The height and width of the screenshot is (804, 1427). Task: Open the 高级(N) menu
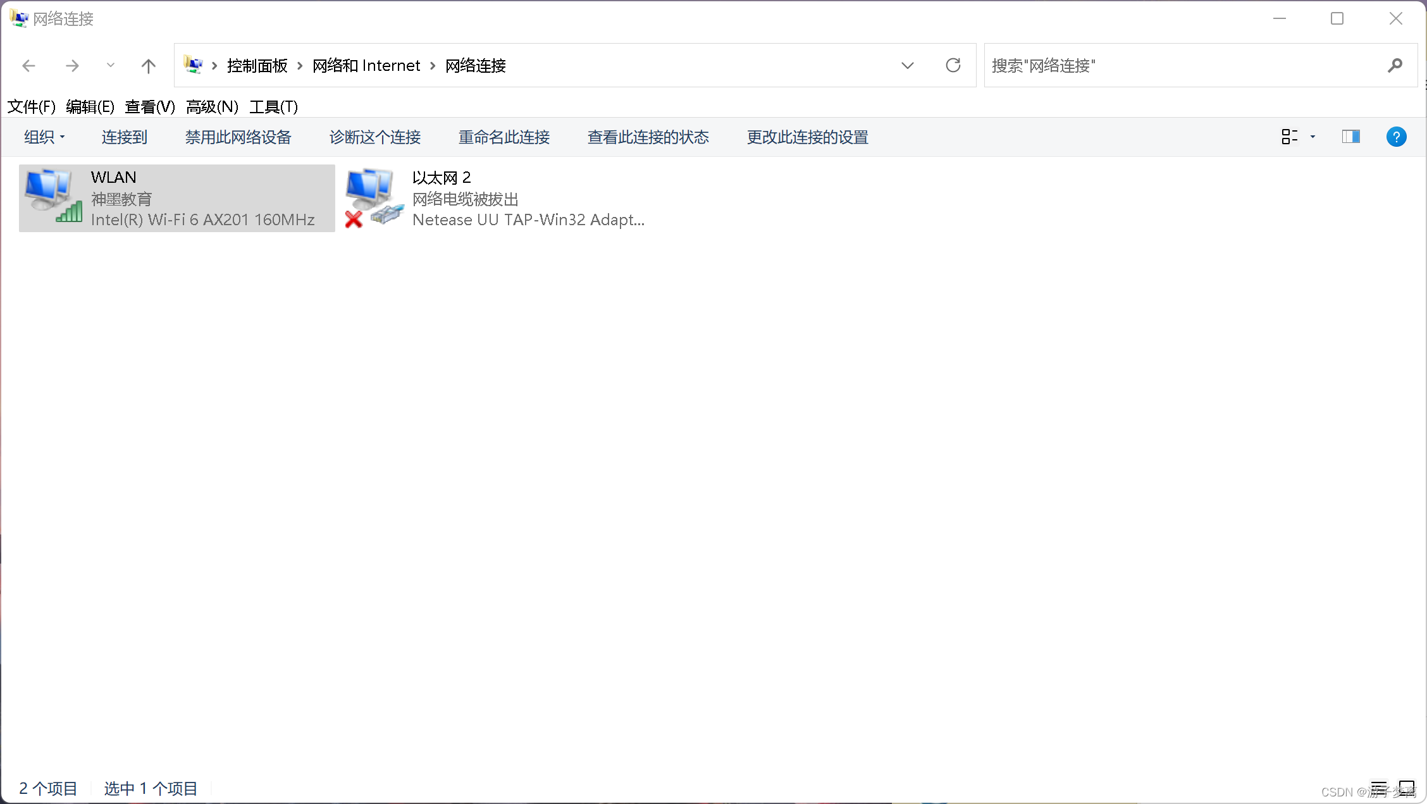pyautogui.click(x=212, y=107)
